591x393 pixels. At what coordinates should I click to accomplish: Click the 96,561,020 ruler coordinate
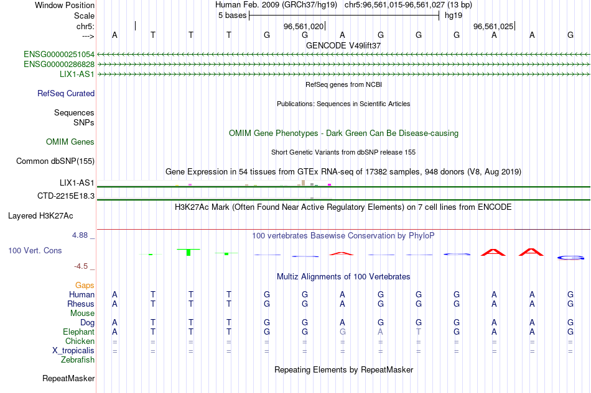304,26
